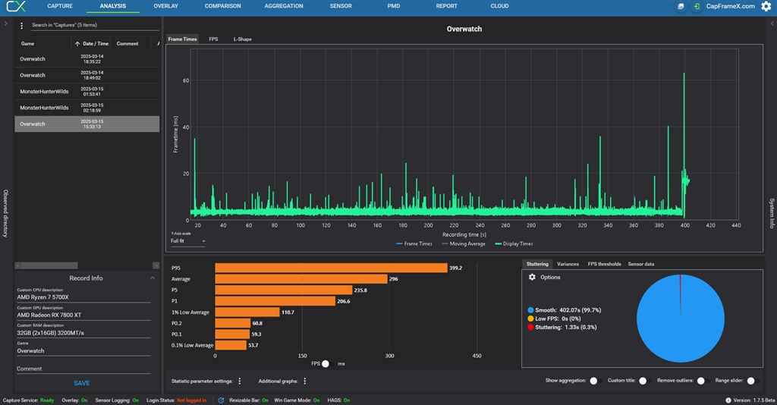Open the CapFrameX.com link

coord(730,6)
